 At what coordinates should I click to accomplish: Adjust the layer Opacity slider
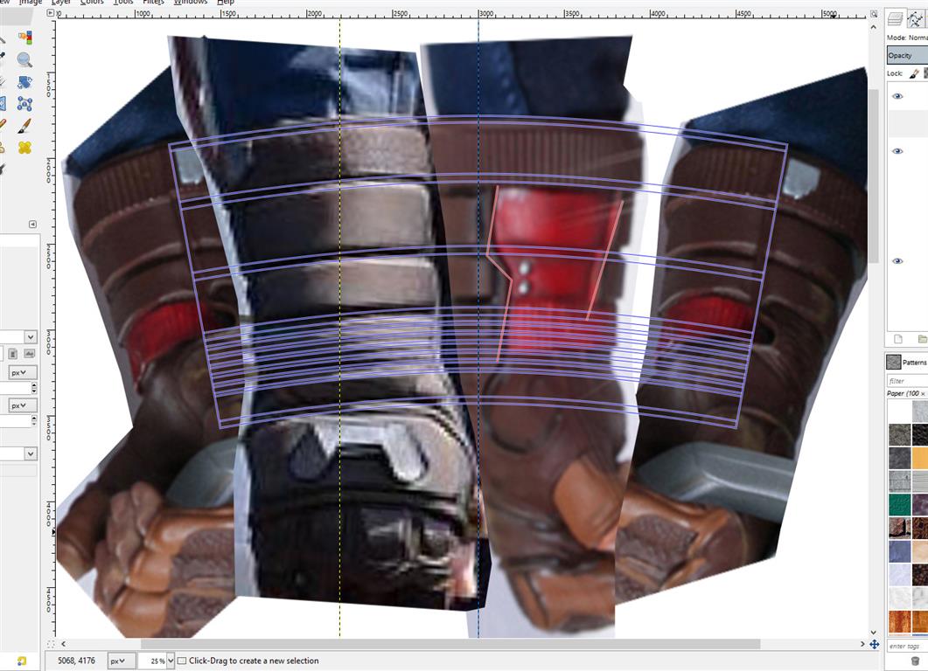tap(907, 56)
